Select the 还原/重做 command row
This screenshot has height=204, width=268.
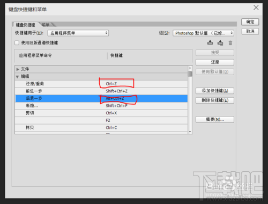[101, 84]
